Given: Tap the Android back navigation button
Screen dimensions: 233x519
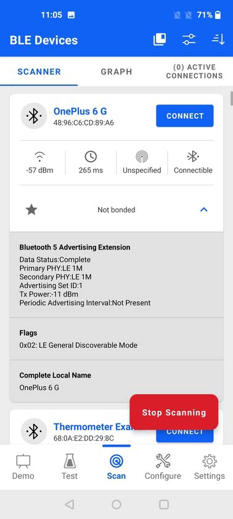Looking at the screenshot, I should point(69,504).
